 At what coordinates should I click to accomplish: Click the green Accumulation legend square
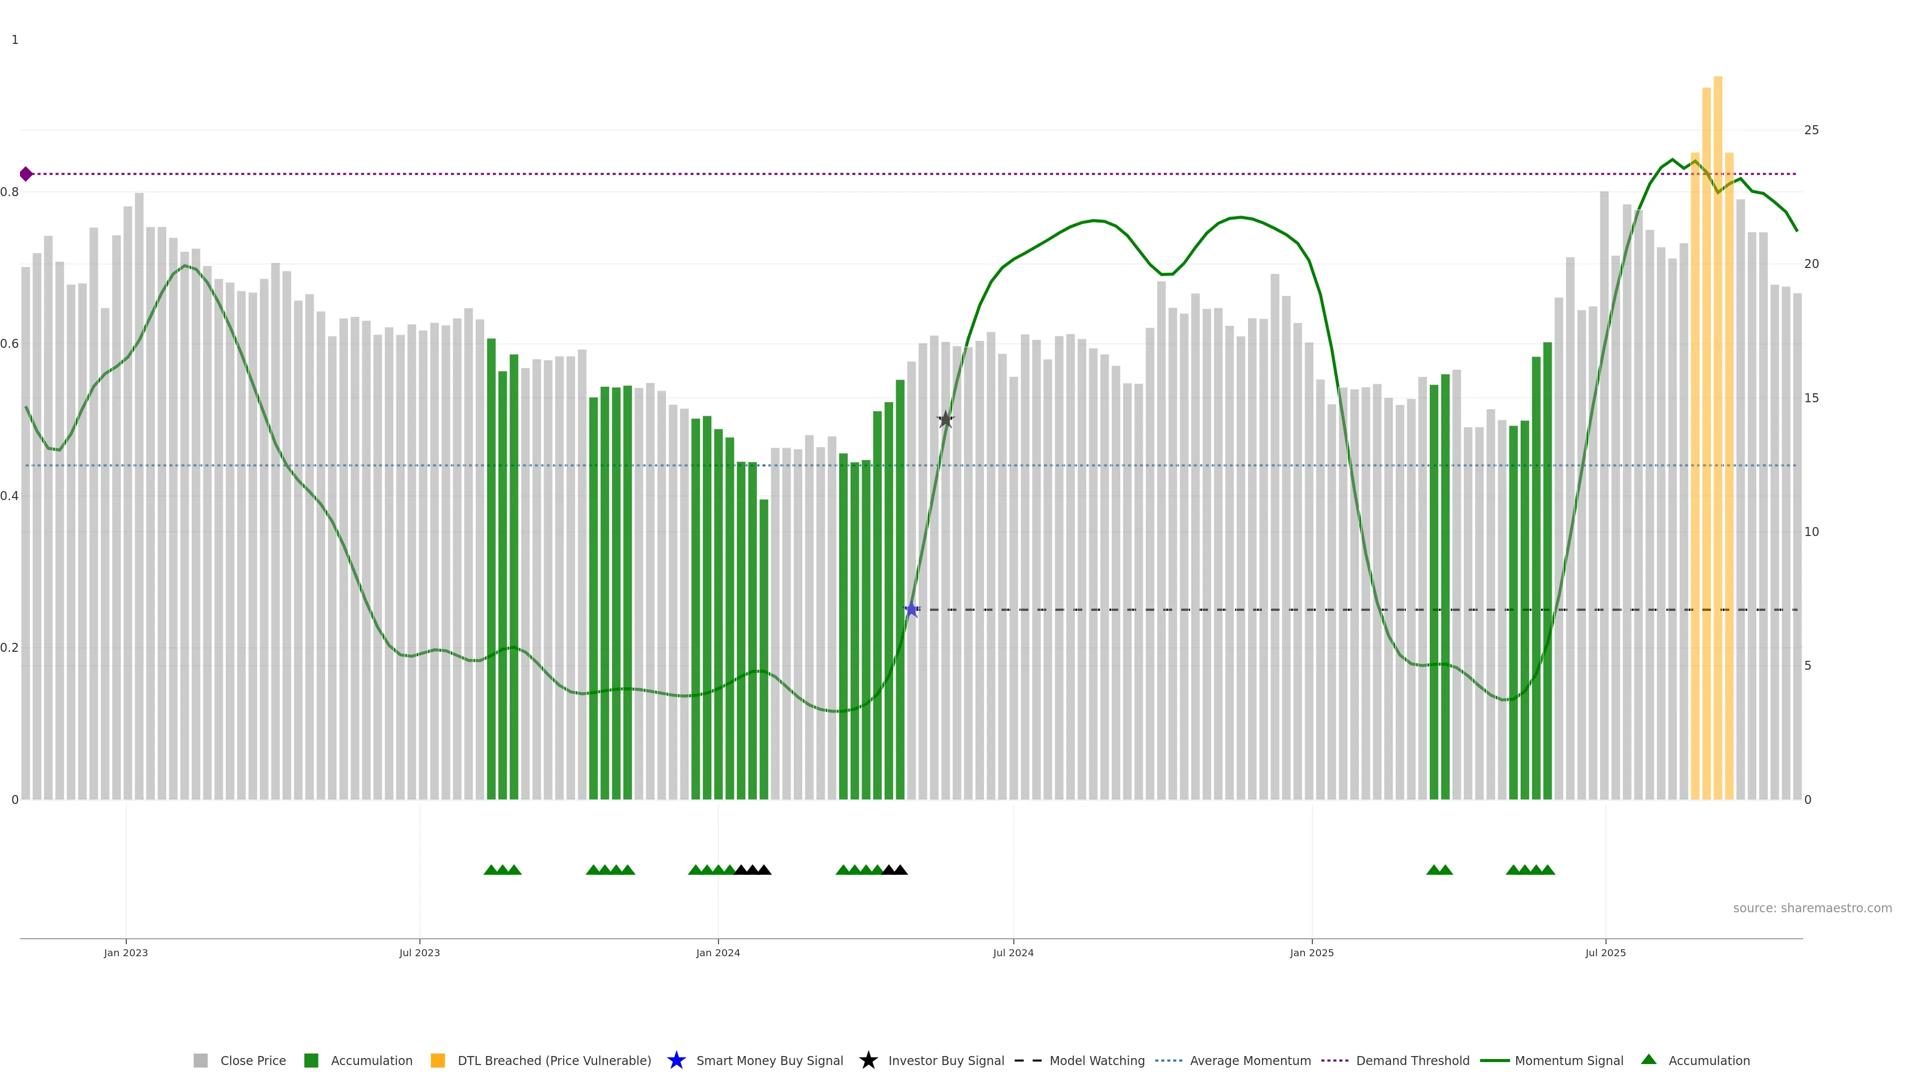(311, 1060)
